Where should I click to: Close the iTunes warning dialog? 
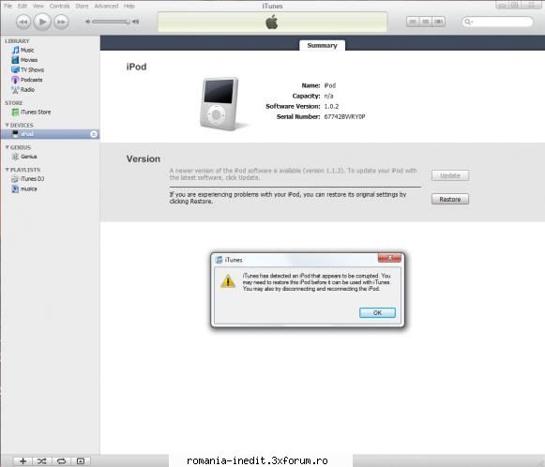[x=389, y=258]
